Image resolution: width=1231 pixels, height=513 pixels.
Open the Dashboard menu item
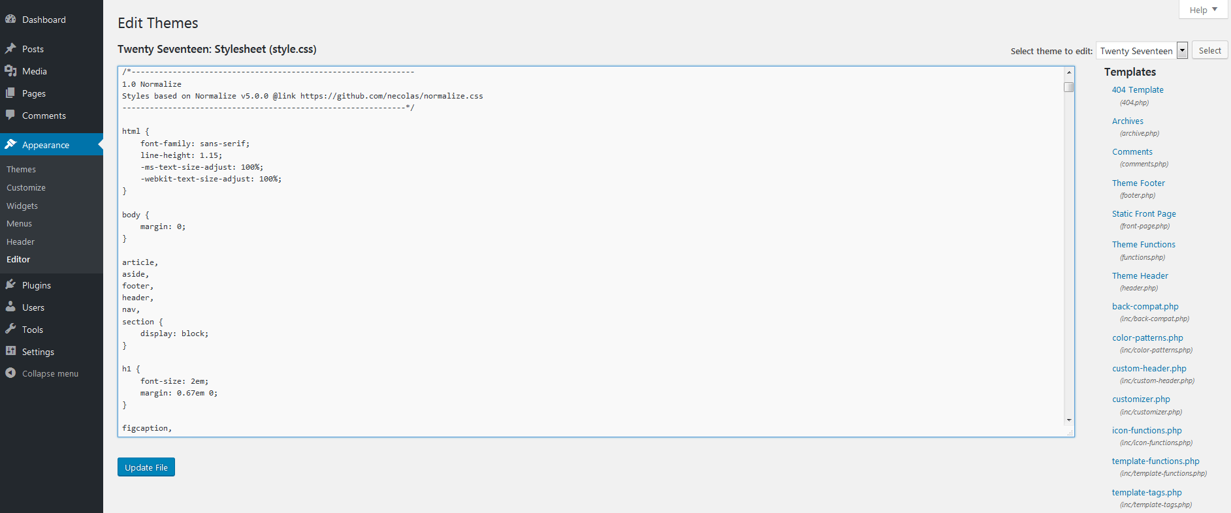pyautogui.click(x=52, y=20)
